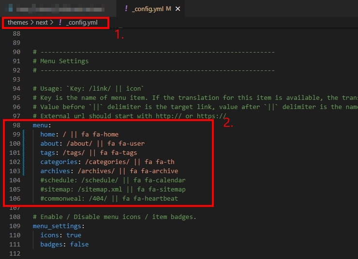The height and width of the screenshot is (259, 358).
Task: Click the 'about: /about/' line
Action: 92,143
